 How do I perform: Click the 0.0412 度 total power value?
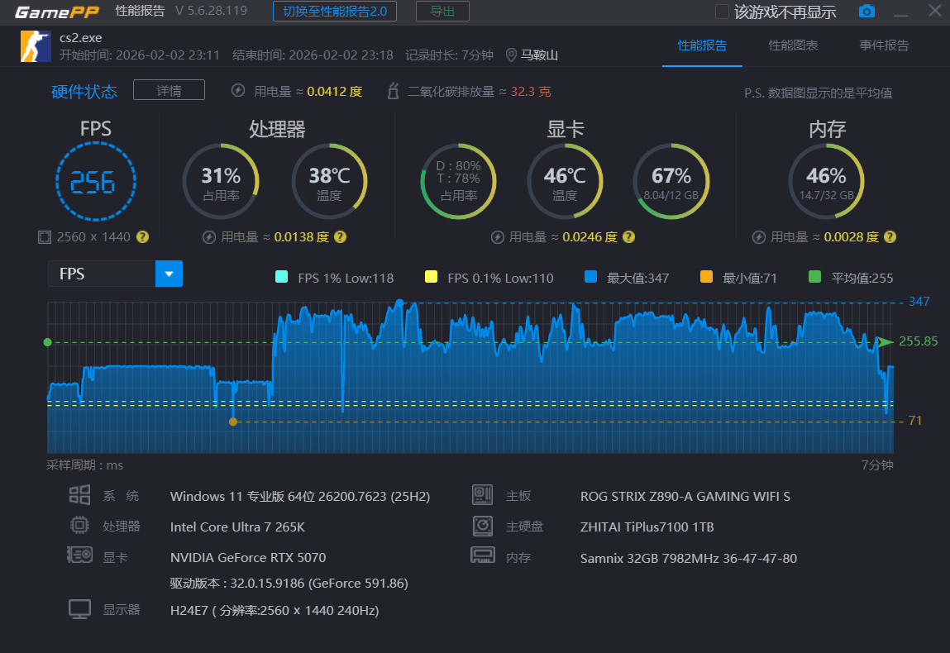[334, 92]
